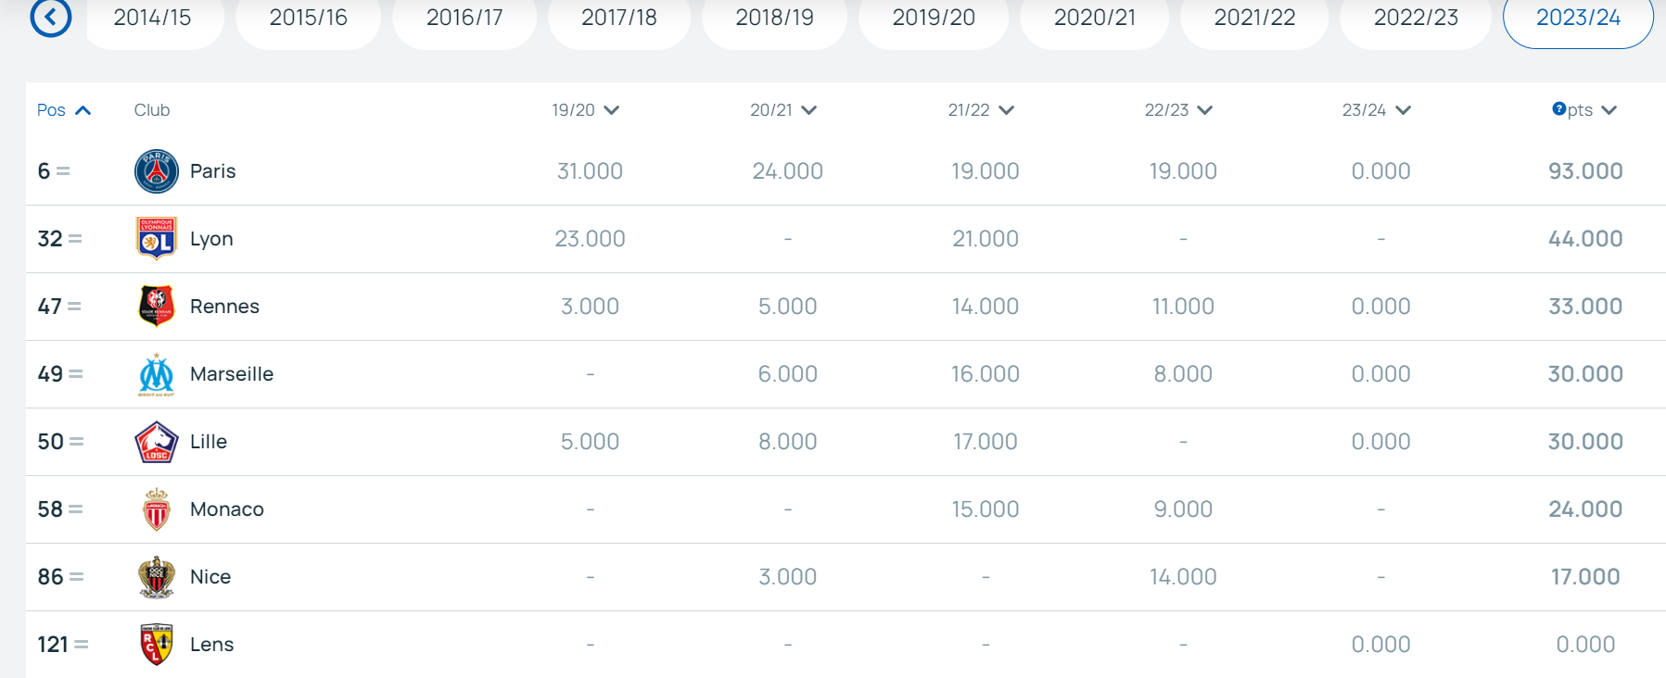The width and height of the screenshot is (1666, 678).
Task: Click the pts info question mark icon
Action: click(1558, 109)
